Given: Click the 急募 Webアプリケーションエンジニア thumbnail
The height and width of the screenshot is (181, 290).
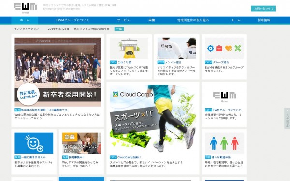Looking at the screenshot, I should pyautogui.click(x=82, y=143).
